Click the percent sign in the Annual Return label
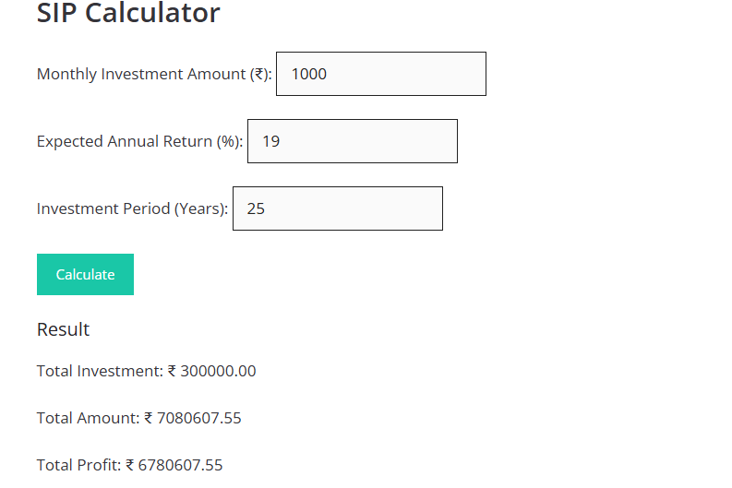The width and height of the screenshot is (732, 488). (227, 141)
